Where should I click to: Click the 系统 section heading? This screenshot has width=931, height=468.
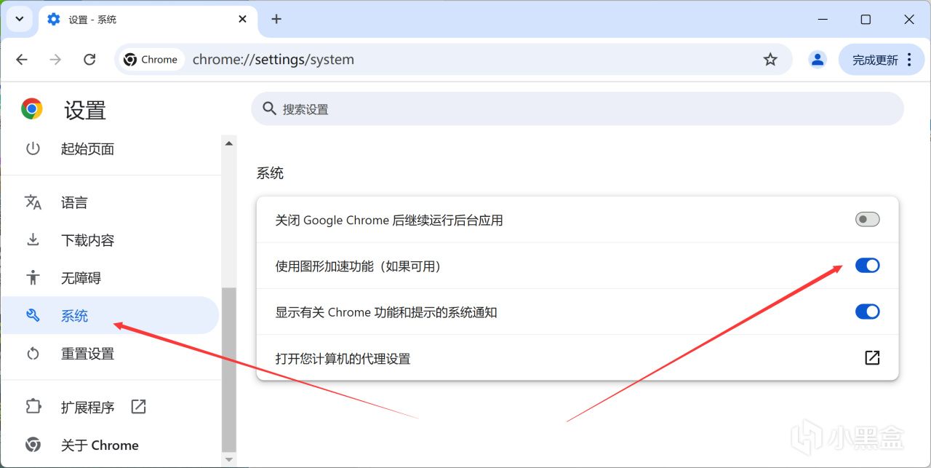pyautogui.click(x=270, y=173)
